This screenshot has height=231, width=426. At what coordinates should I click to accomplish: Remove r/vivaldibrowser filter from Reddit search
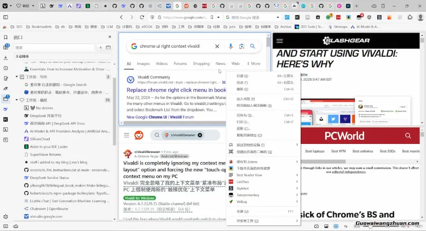coord(200,135)
